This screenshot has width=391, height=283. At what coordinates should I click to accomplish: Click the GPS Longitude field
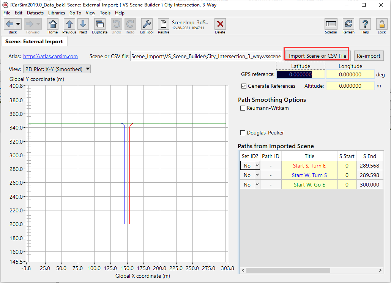pos(350,74)
